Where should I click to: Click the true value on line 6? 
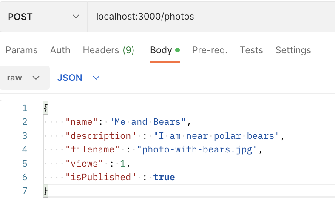164,177
